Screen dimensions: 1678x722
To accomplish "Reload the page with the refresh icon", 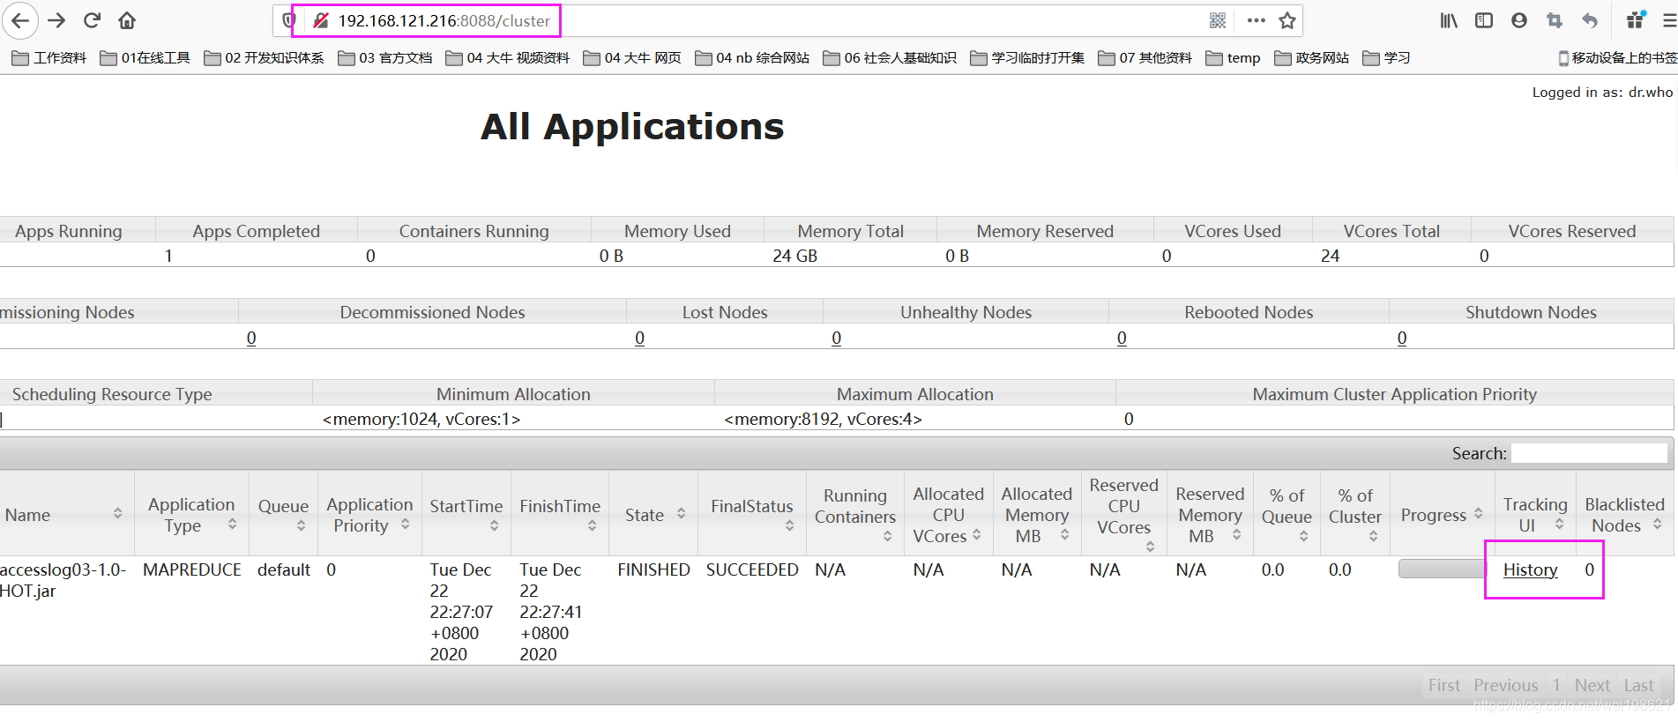I will pos(92,20).
